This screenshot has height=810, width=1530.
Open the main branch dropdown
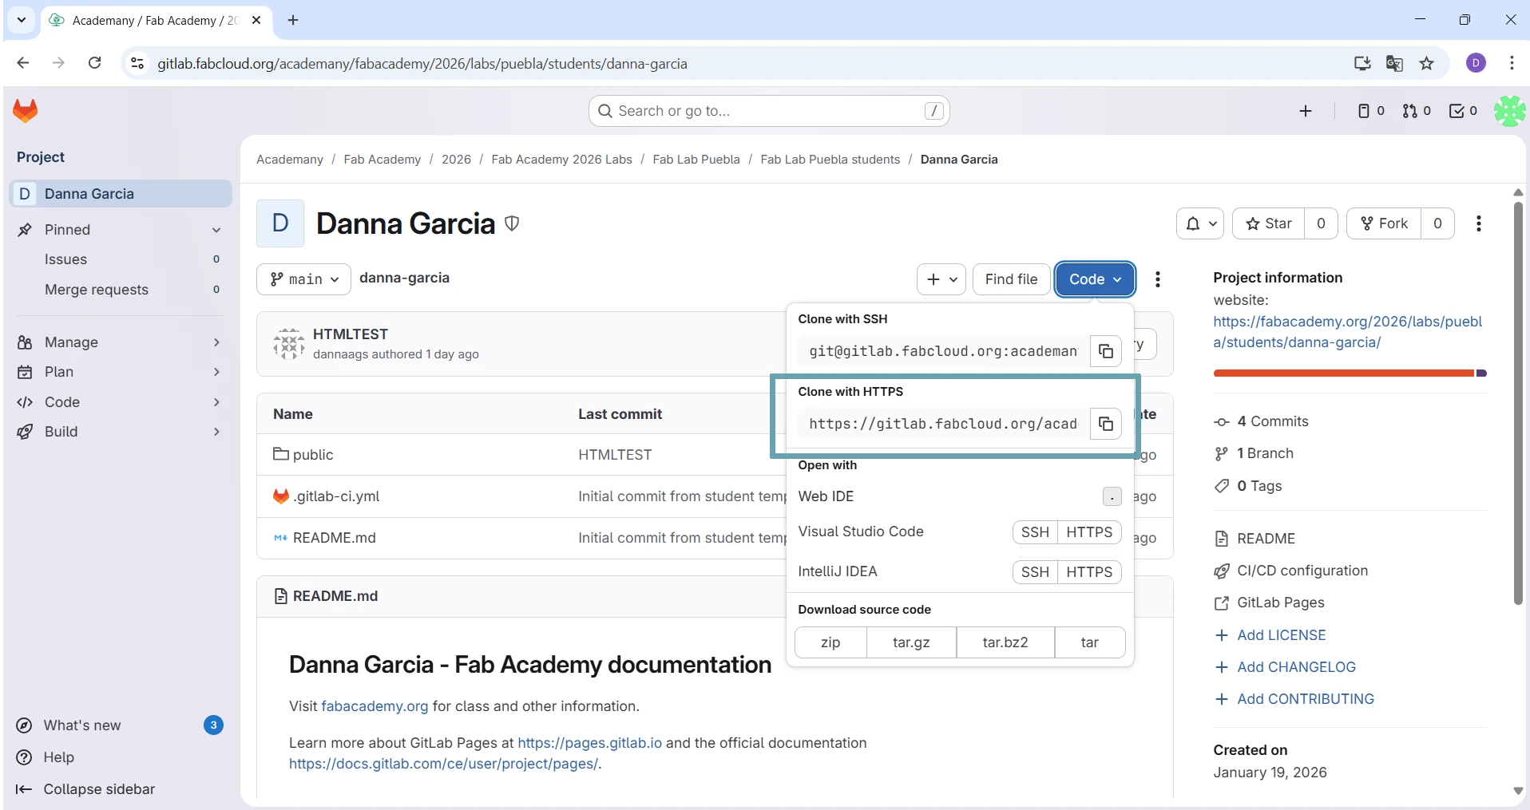303,279
